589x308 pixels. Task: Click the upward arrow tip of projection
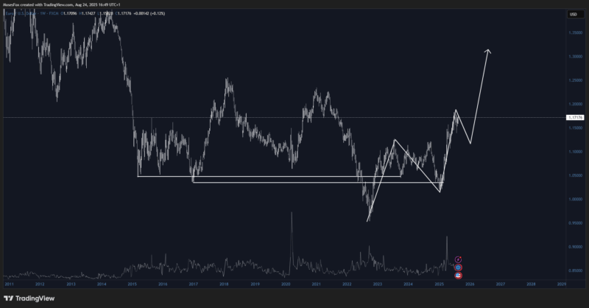pyautogui.click(x=487, y=50)
